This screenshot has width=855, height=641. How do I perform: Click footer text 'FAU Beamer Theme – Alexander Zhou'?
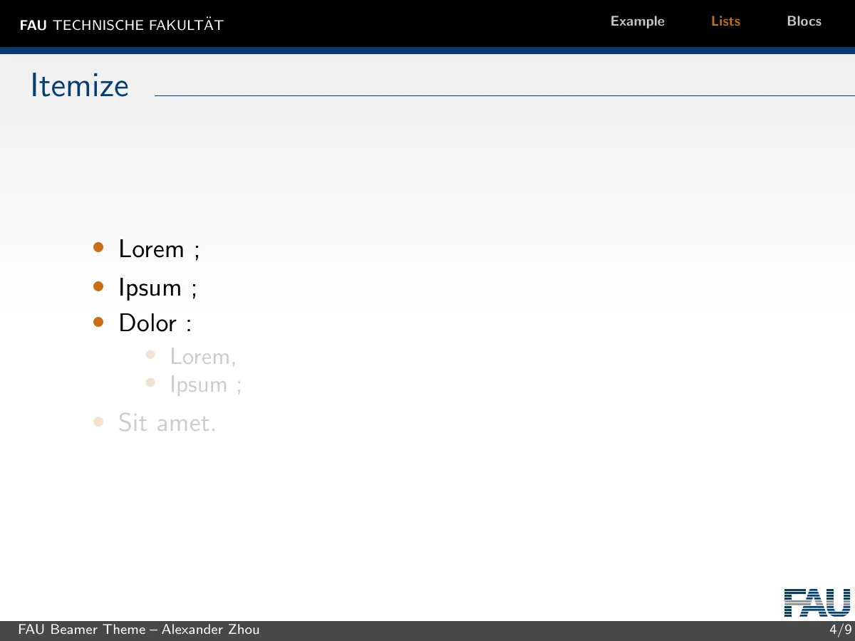pyautogui.click(x=139, y=630)
